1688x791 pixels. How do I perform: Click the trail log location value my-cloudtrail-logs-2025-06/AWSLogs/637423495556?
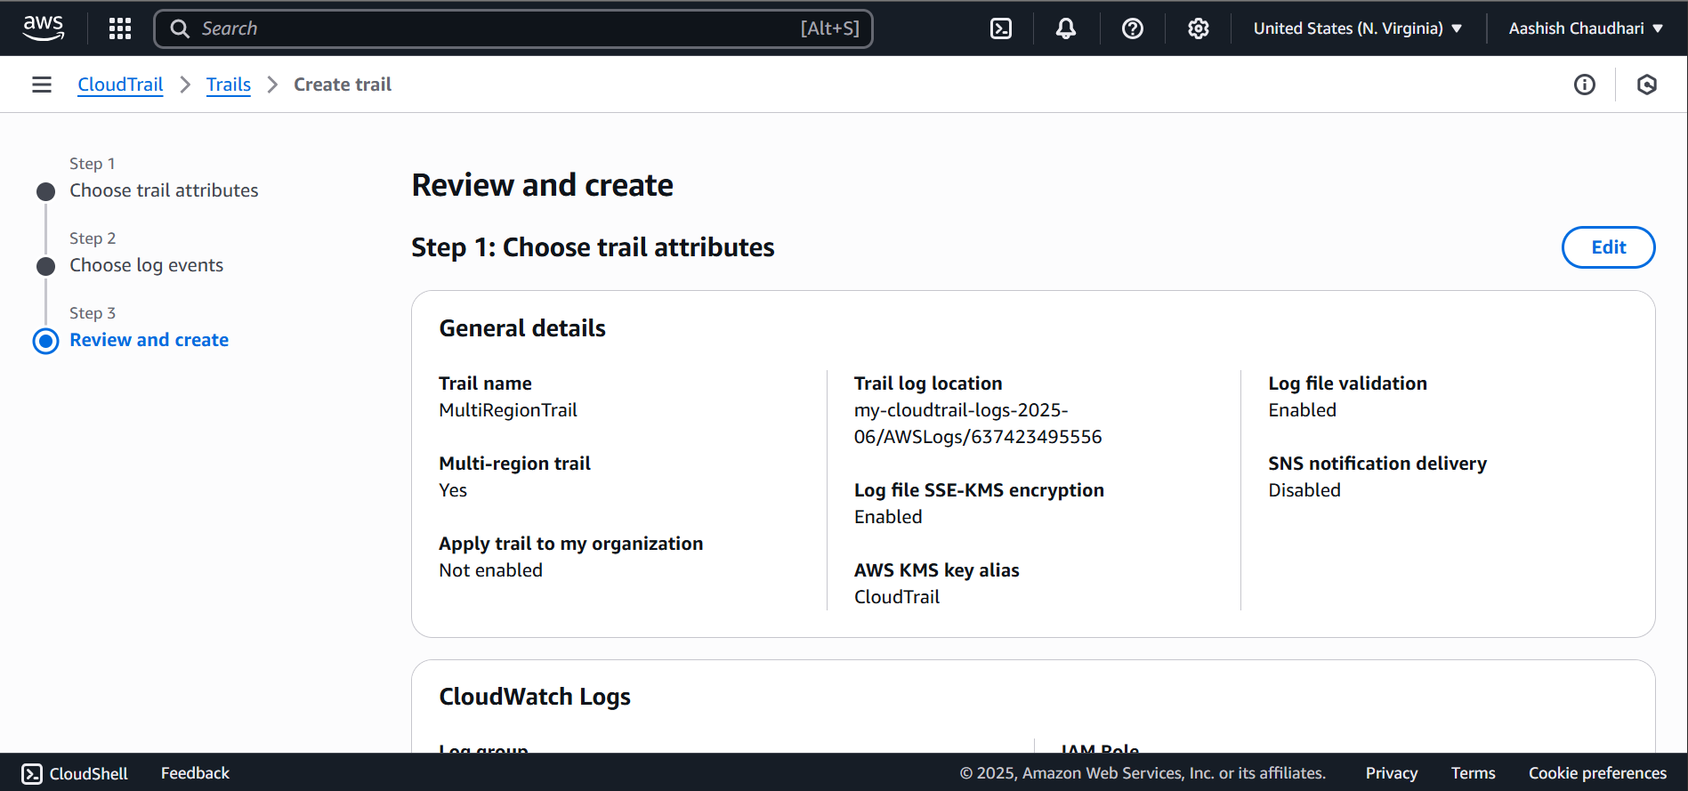click(978, 424)
